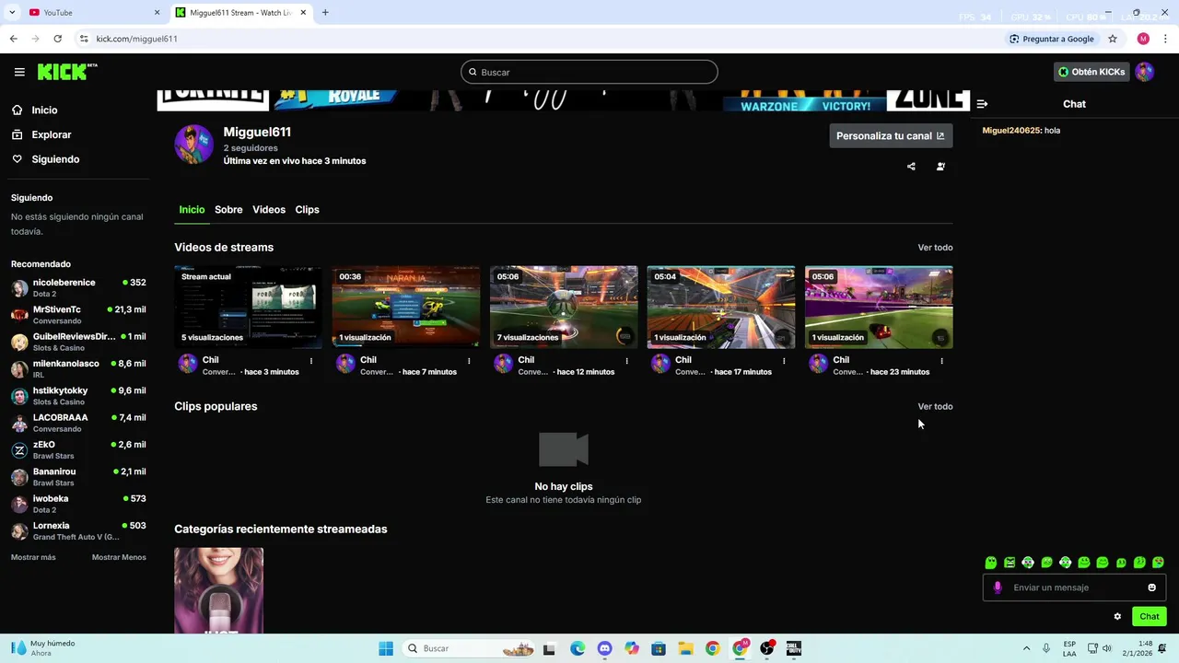Open Explorar in the sidebar
The width and height of the screenshot is (1179, 663).
(x=51, y=134)
